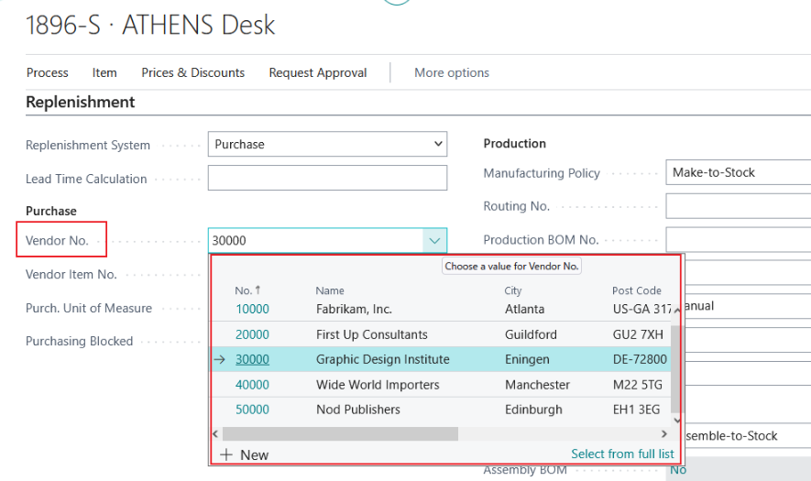The width and height of the screenshot is (811, 481).
Task: Create a New vendor from lookup
Action: 244,455
